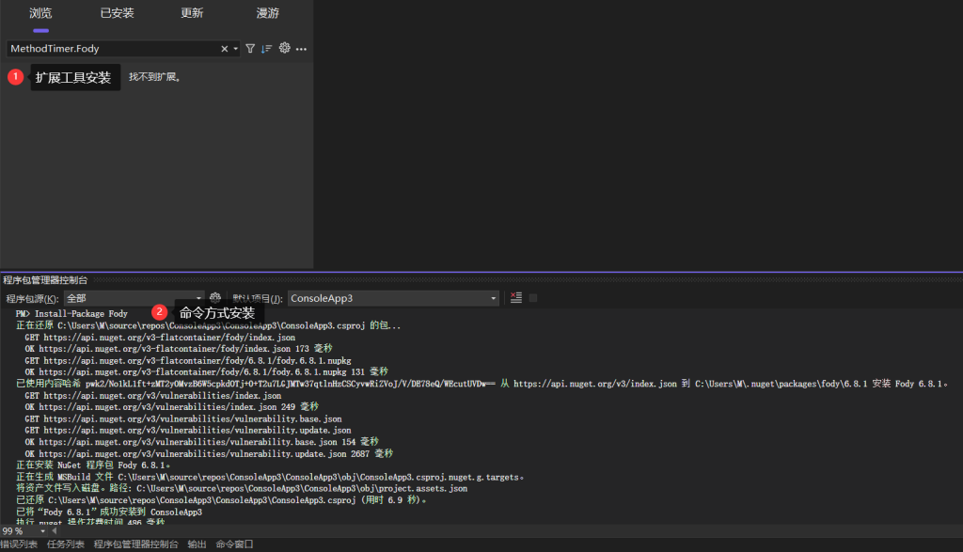This screenshot has height=552, width=963.
Task: Open the 错误列表 panel
Action: click(x=20, y=544)
